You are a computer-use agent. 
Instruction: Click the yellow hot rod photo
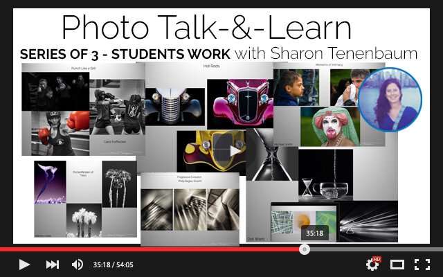pos(211,151)
